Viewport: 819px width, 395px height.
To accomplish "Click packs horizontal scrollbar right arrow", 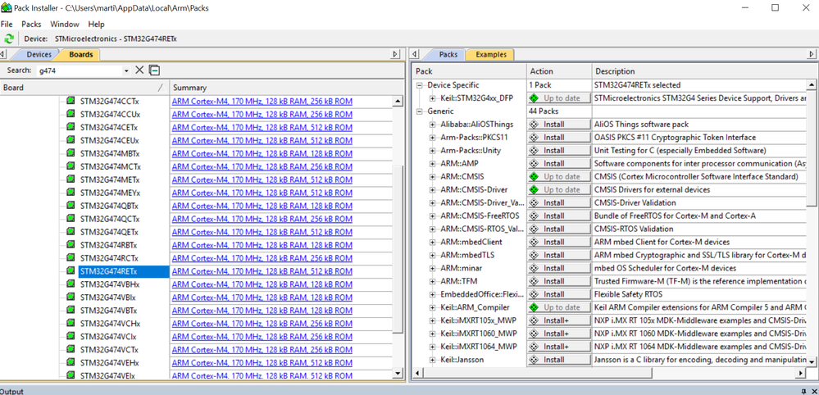I will (801, 373).
